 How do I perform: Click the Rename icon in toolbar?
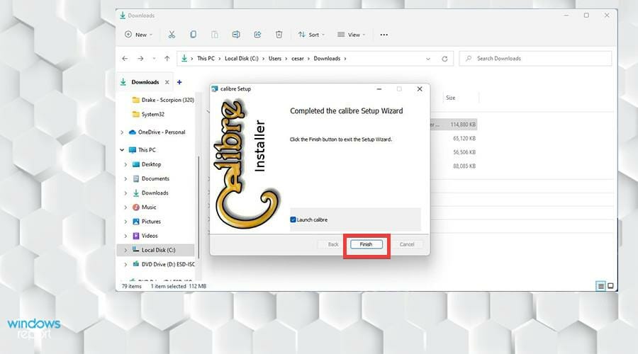pyautogui.click(x=236, y=35)
